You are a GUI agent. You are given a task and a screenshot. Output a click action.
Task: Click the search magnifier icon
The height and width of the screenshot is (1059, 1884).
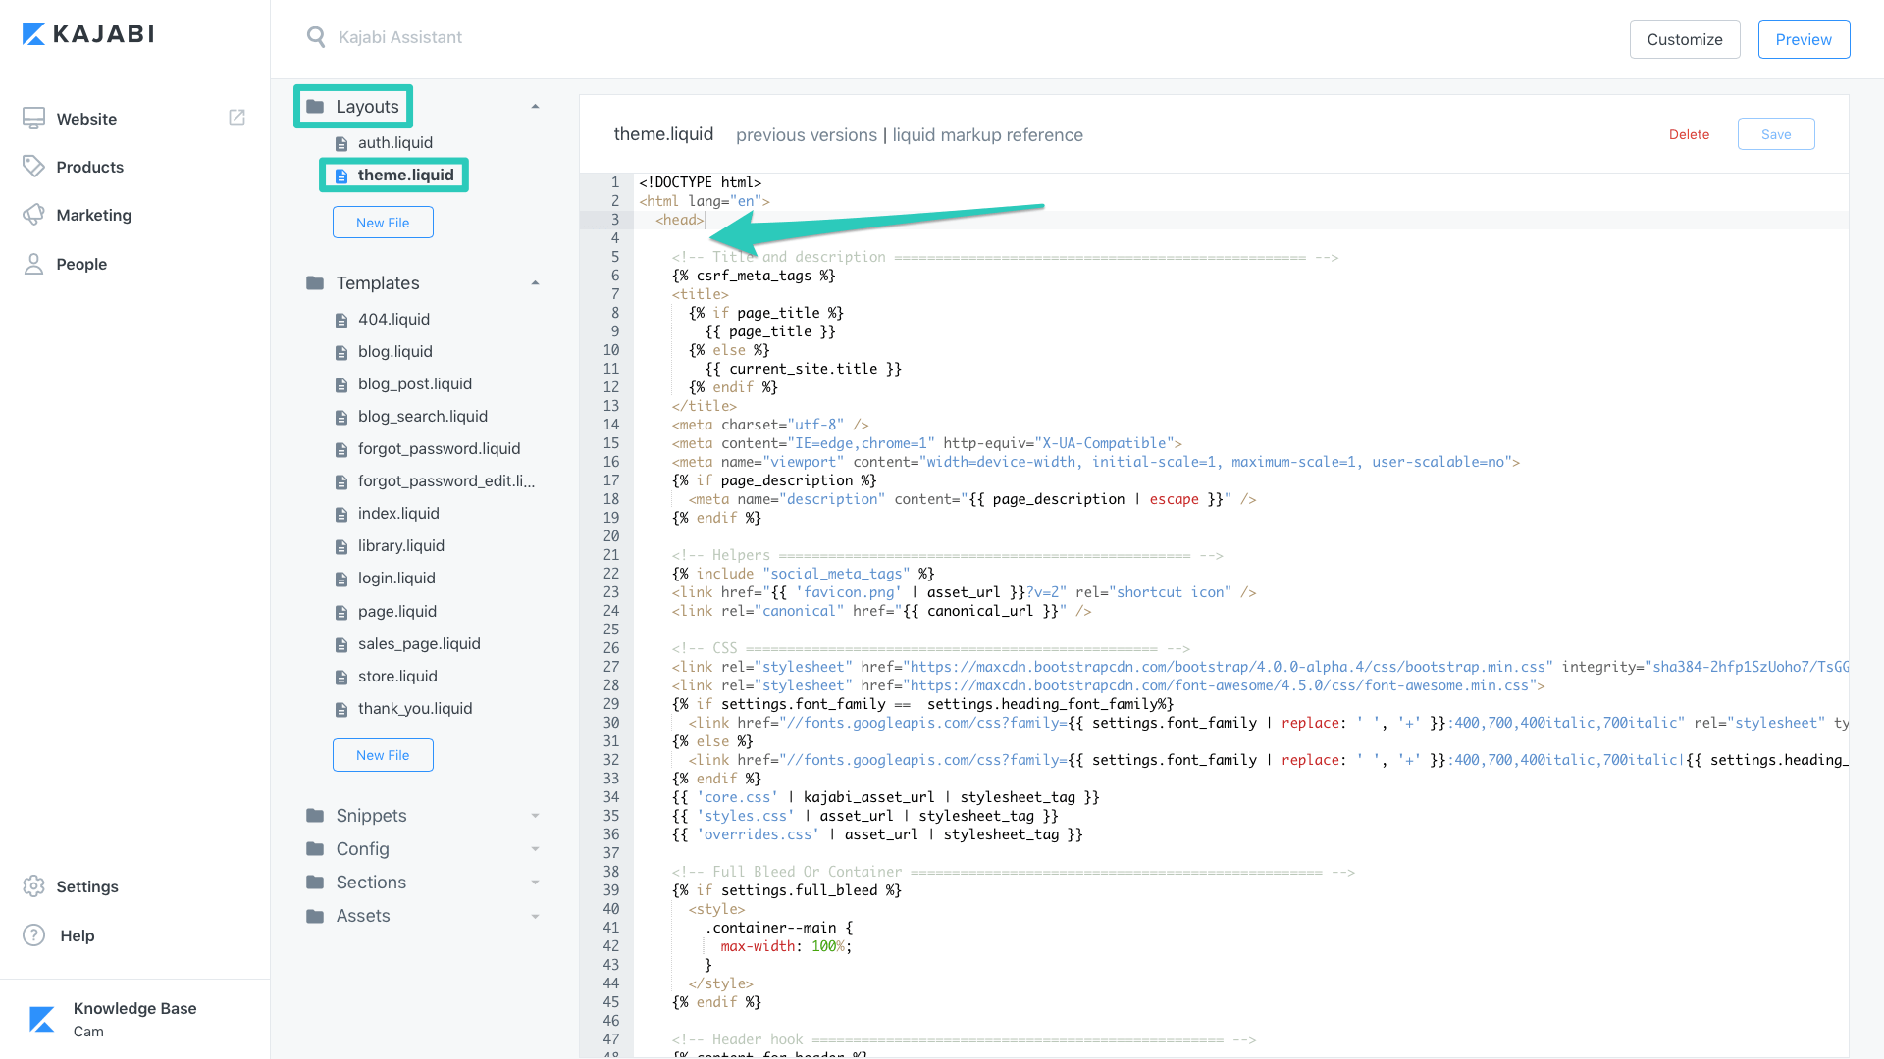tap(316, 37)
